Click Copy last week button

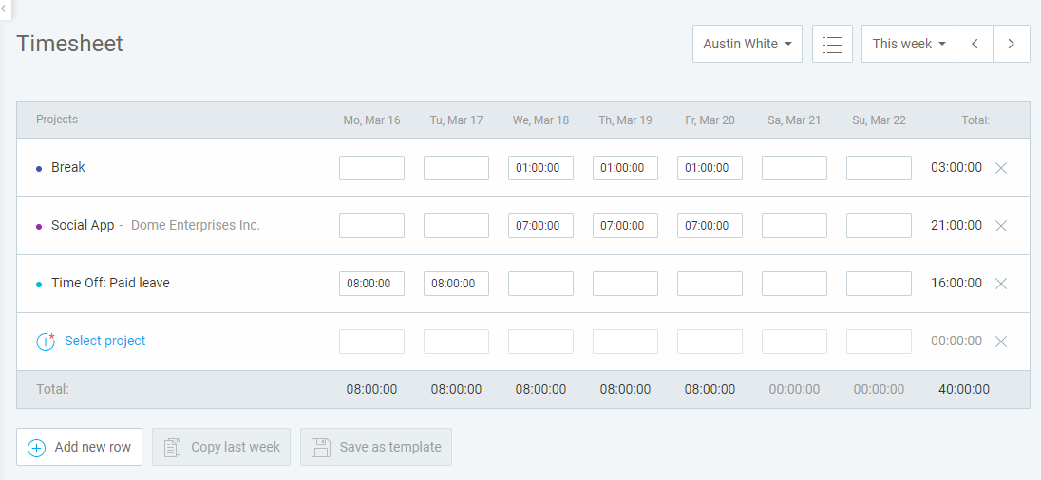(221, 447)
